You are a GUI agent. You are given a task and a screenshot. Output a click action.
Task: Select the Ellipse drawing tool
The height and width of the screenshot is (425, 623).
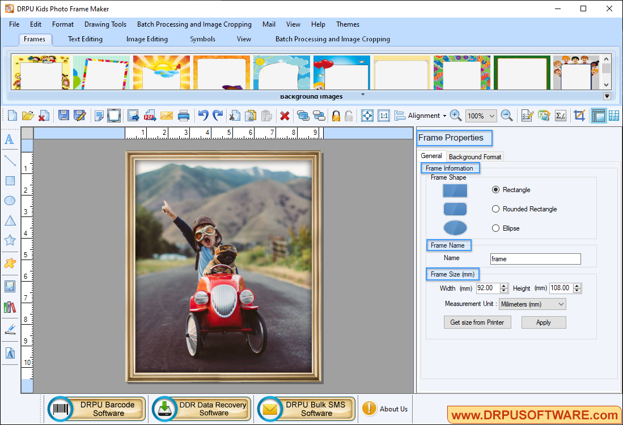(9, 200)
